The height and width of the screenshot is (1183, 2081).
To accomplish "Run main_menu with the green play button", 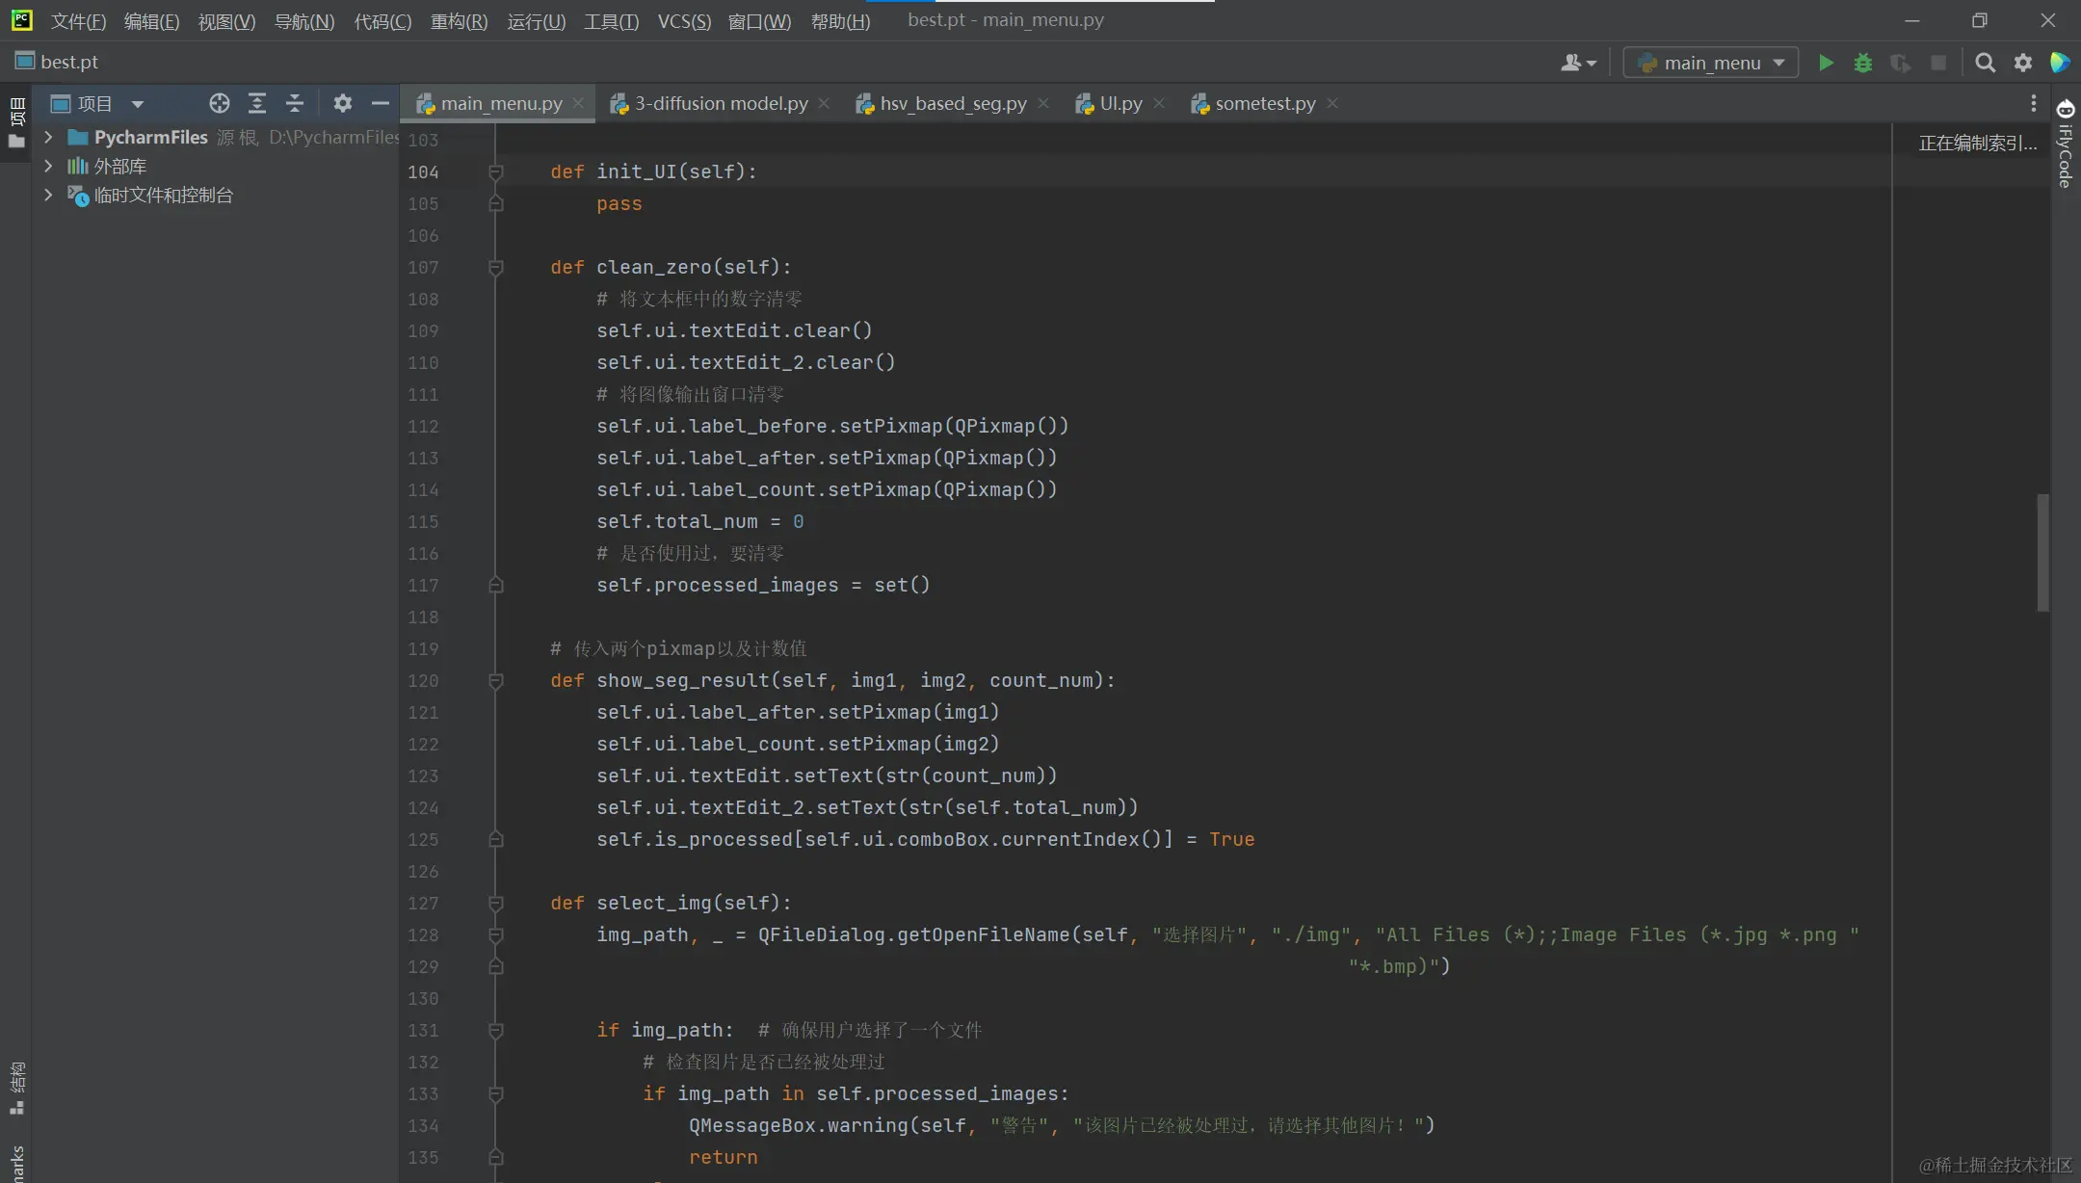I will [1825, 63].
